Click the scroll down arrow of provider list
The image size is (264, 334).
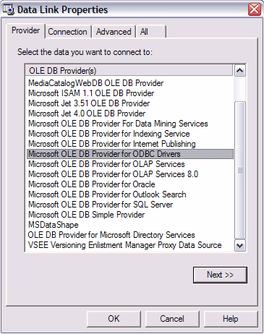[240, 245]
